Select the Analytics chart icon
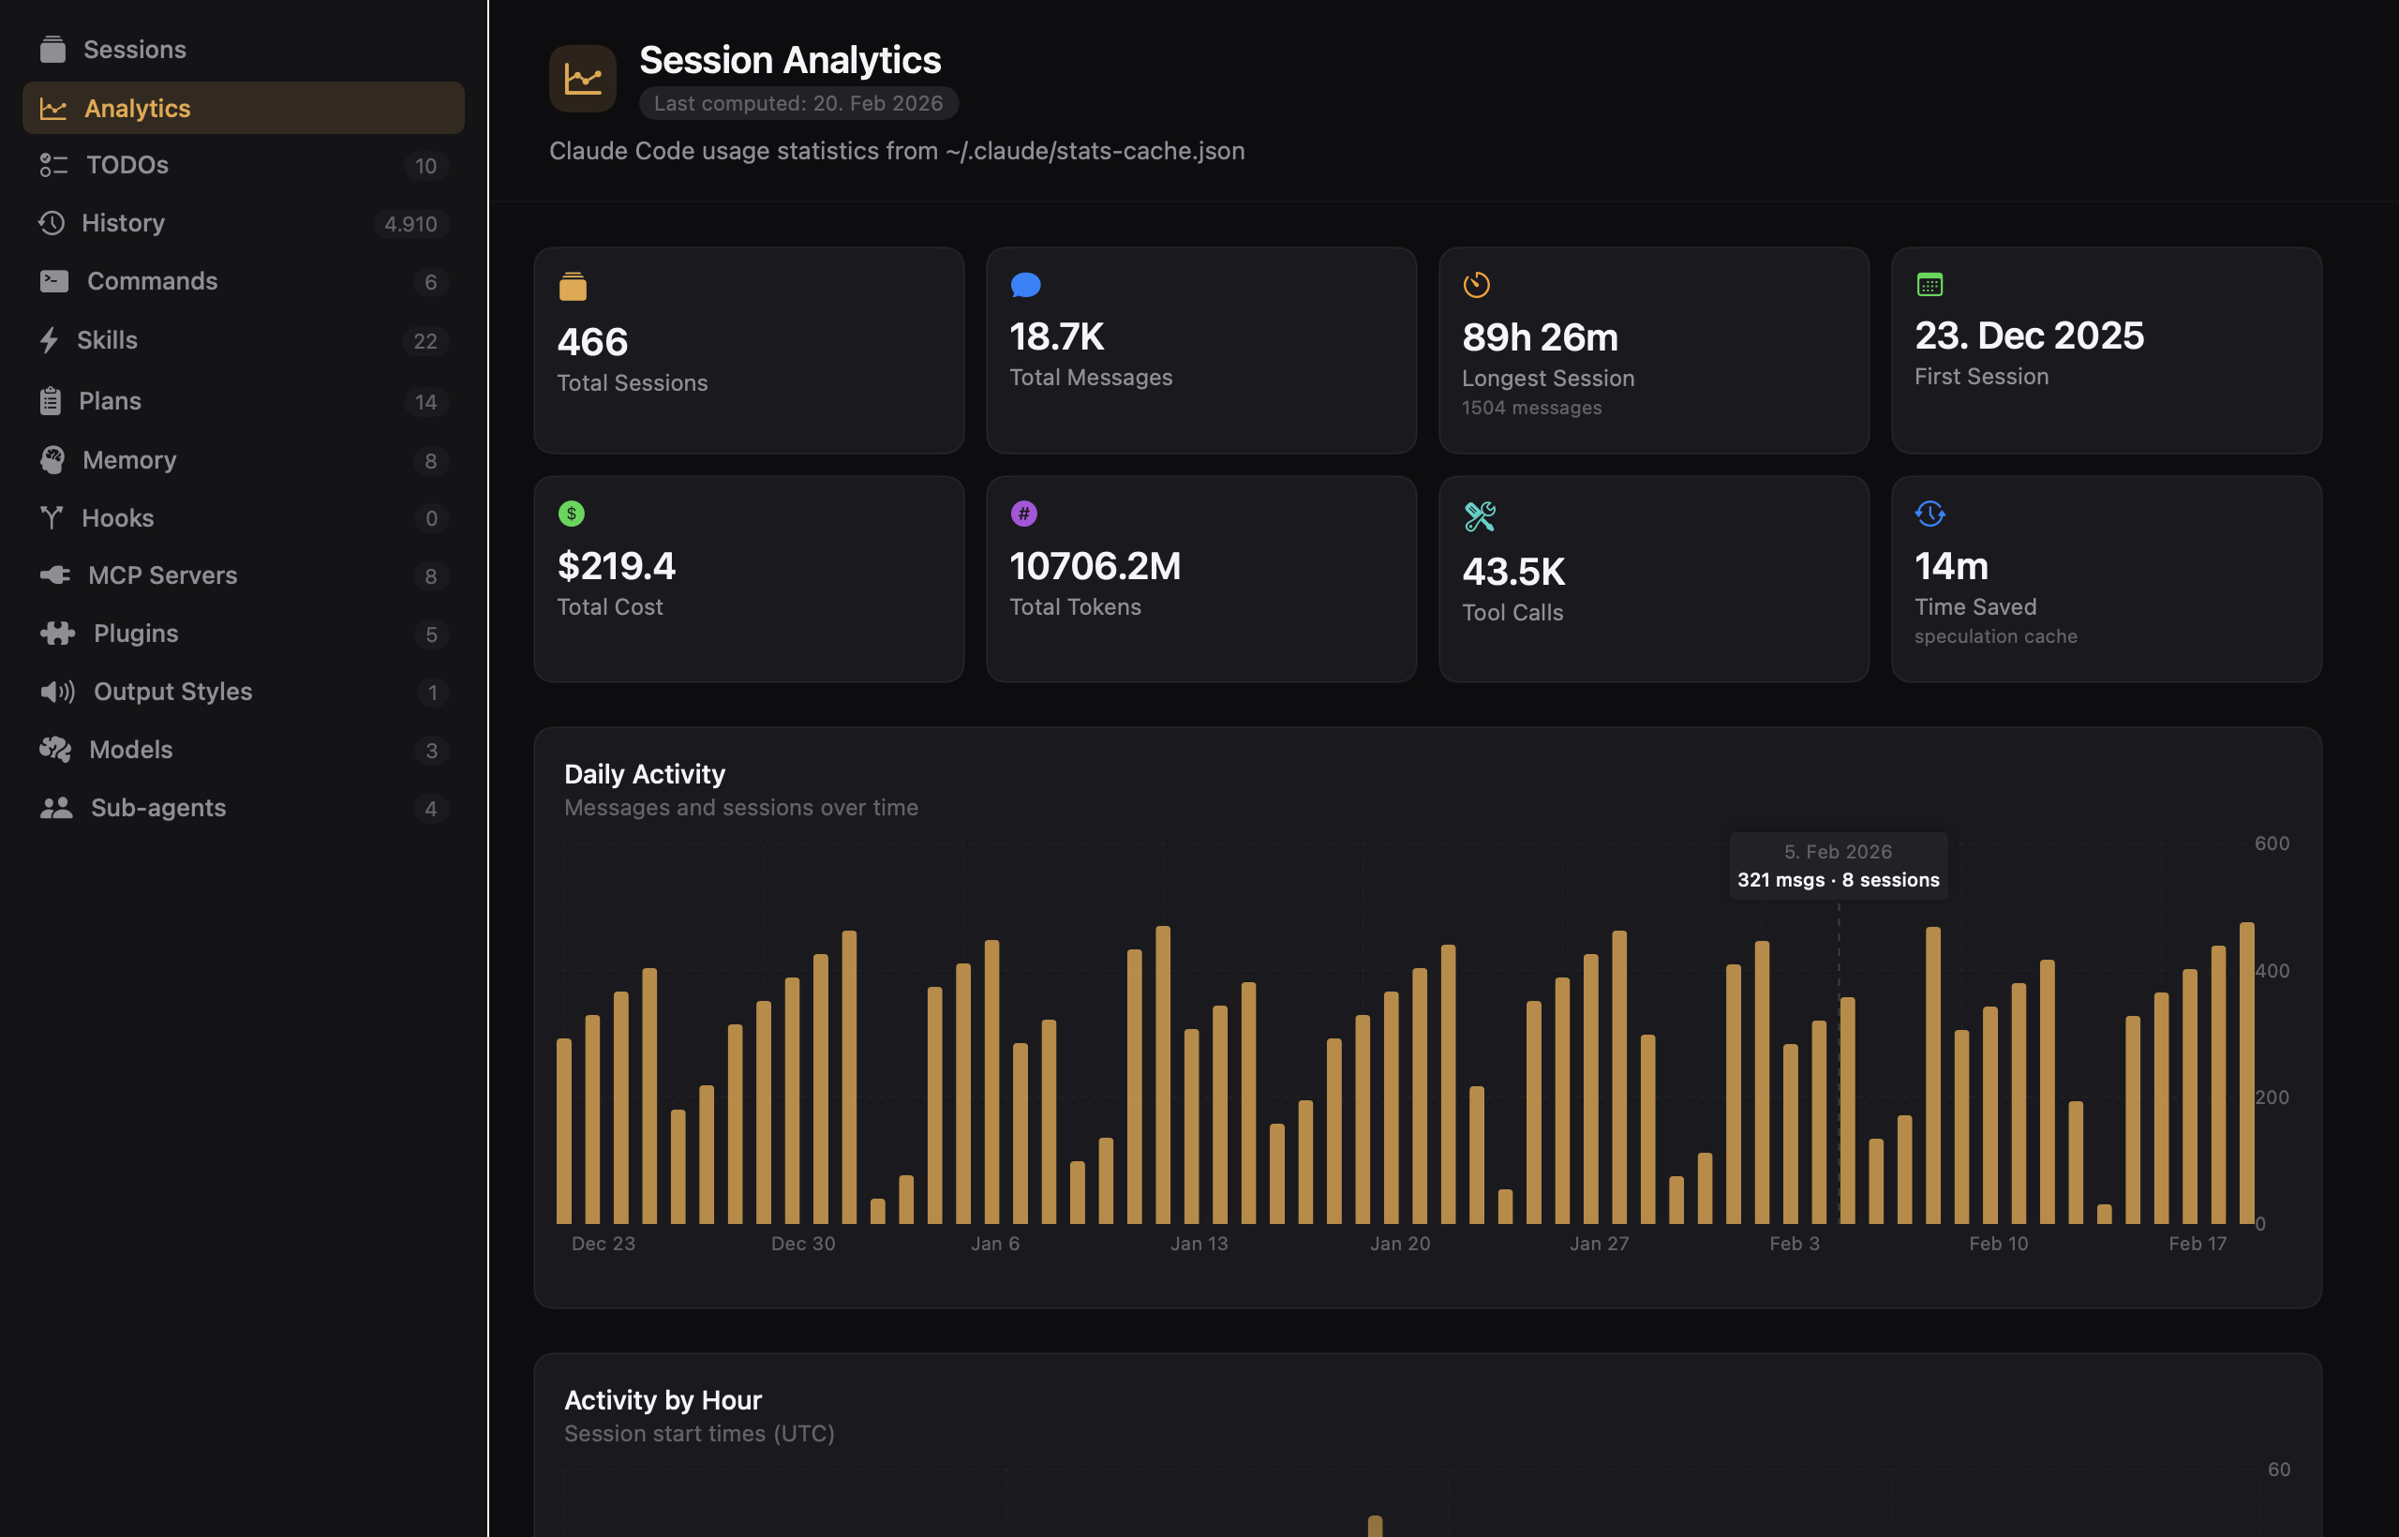 tap(54, 108)
